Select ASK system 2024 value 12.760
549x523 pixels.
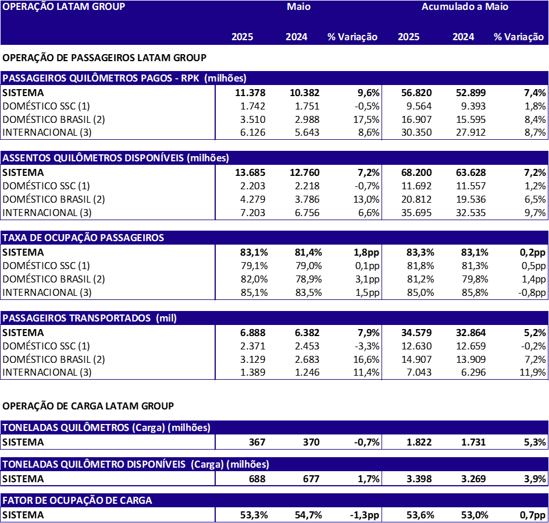(x=305, y=173)
